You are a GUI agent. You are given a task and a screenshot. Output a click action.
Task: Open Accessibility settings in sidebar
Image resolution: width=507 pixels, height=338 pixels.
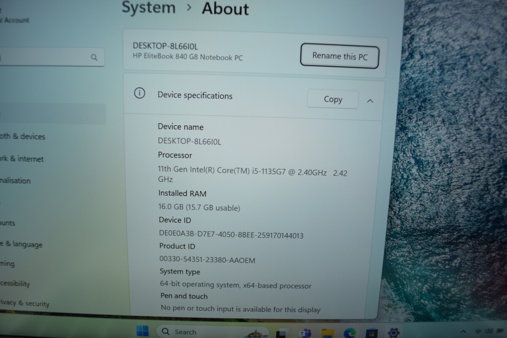(x=15, y=283)
